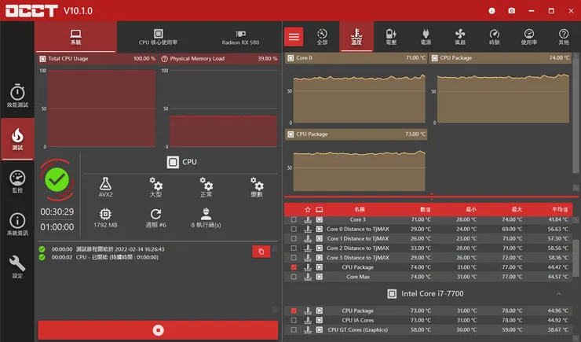Switch to CPU core usage tab
Viewport: 581px width, 342px height.
[x=159, y=37]
